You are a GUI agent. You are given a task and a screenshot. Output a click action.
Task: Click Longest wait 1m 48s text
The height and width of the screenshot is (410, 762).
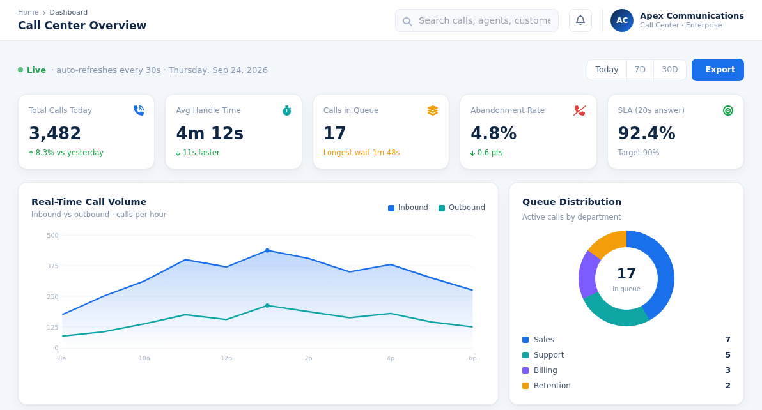tap(362, 153)
